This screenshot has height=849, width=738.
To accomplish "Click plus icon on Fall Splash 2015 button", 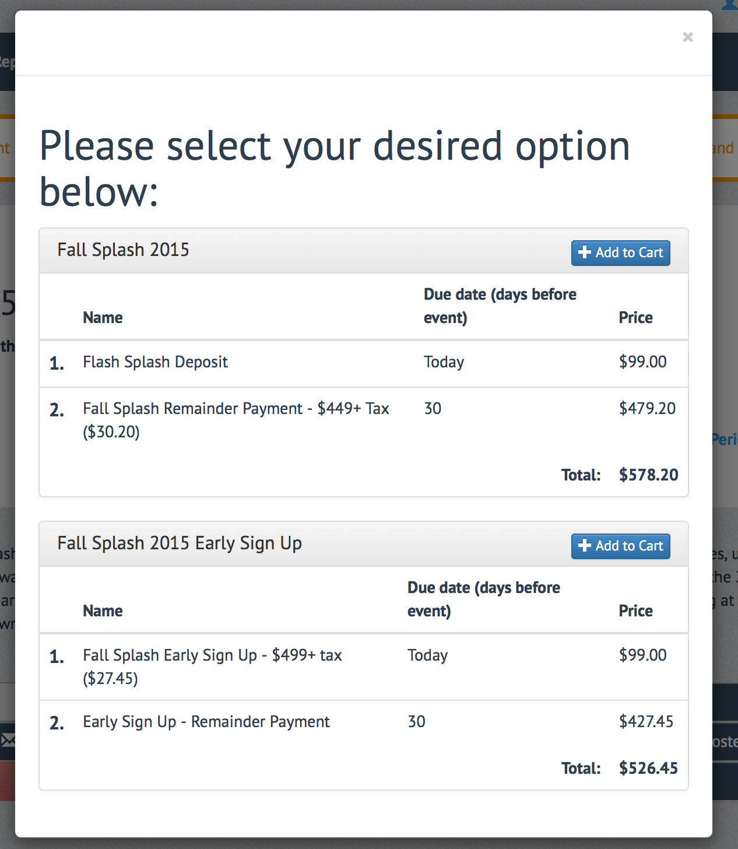I will (585, 252).
